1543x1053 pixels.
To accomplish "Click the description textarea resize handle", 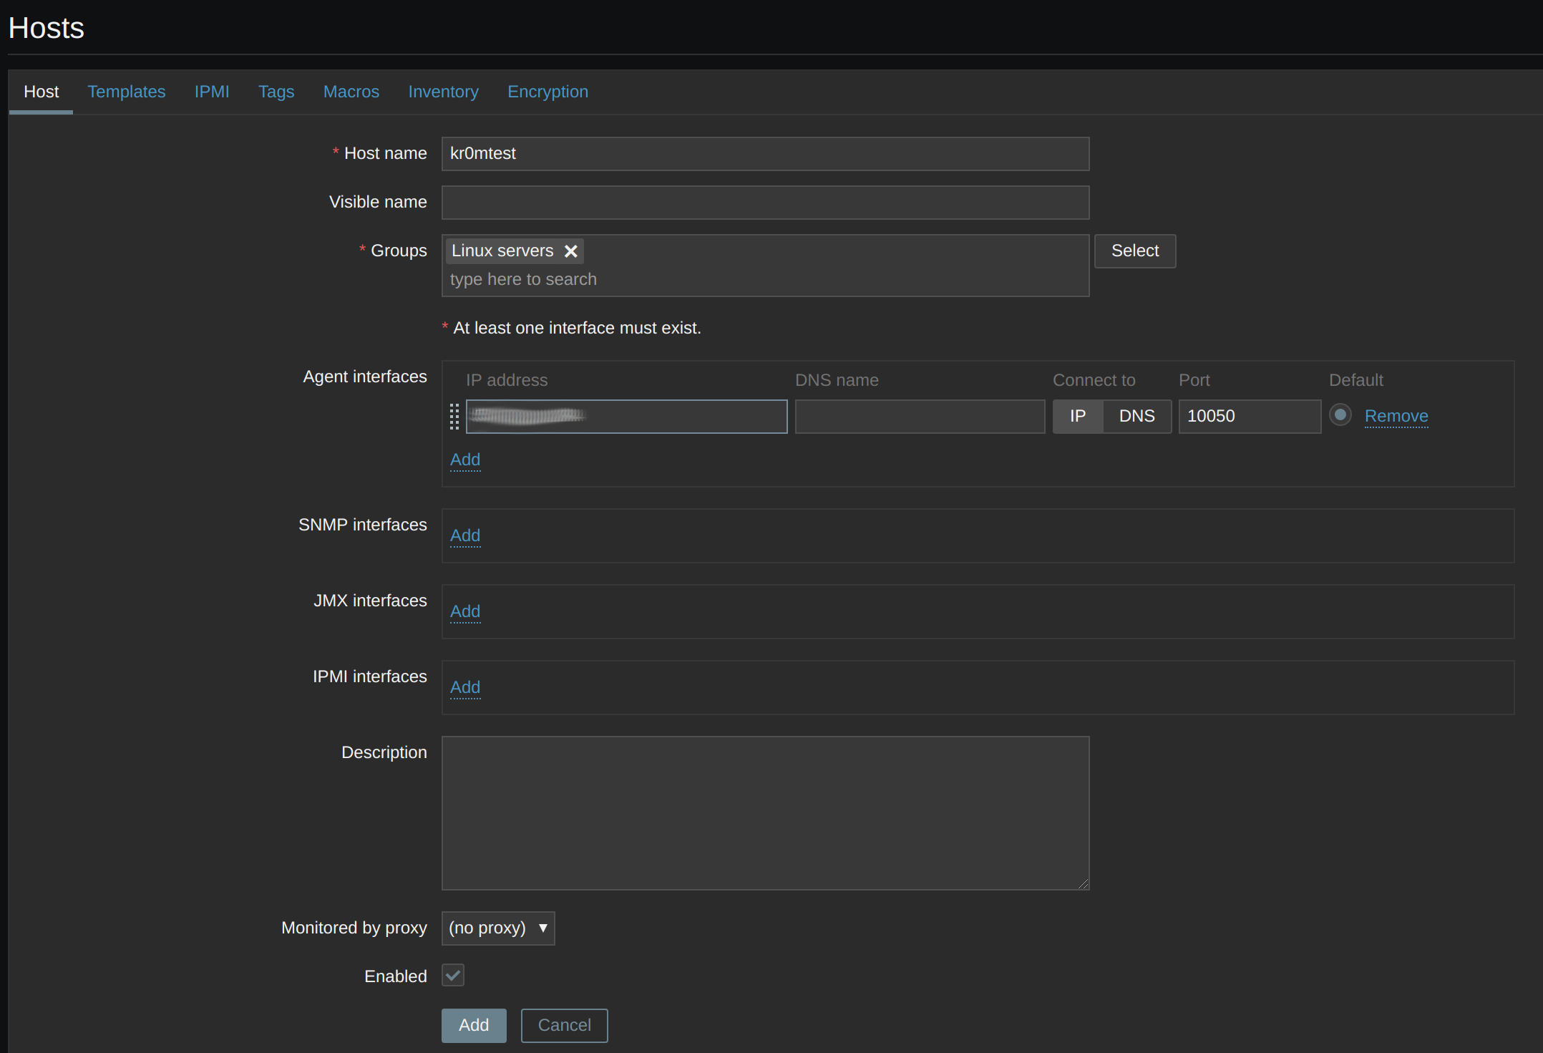I will pyautogui.click(x=1084, y=884).
